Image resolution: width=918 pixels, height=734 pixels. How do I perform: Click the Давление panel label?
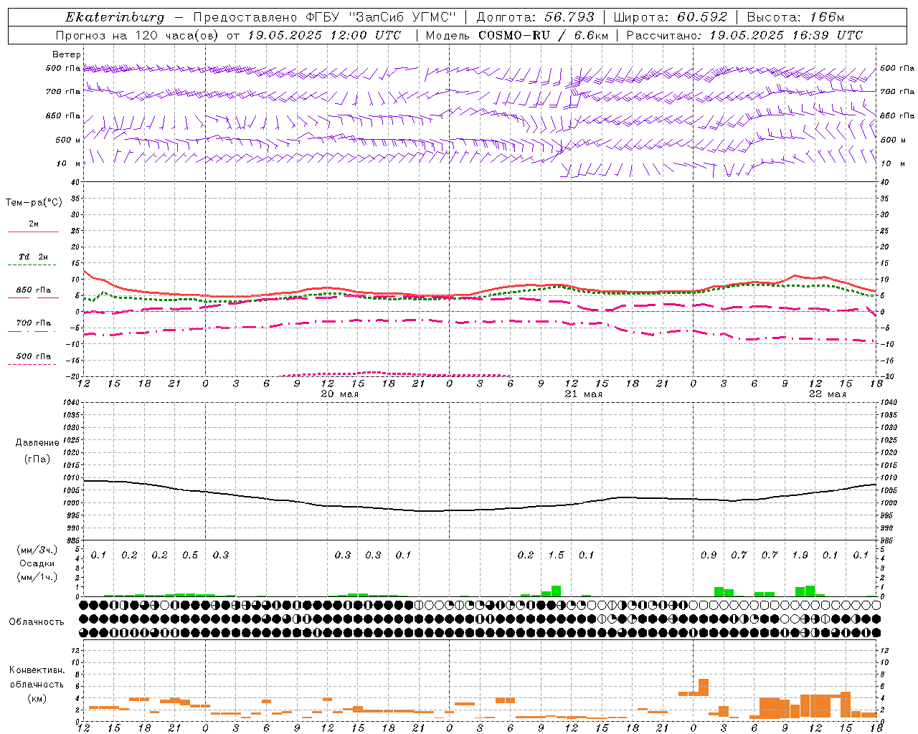click(37, 443)
